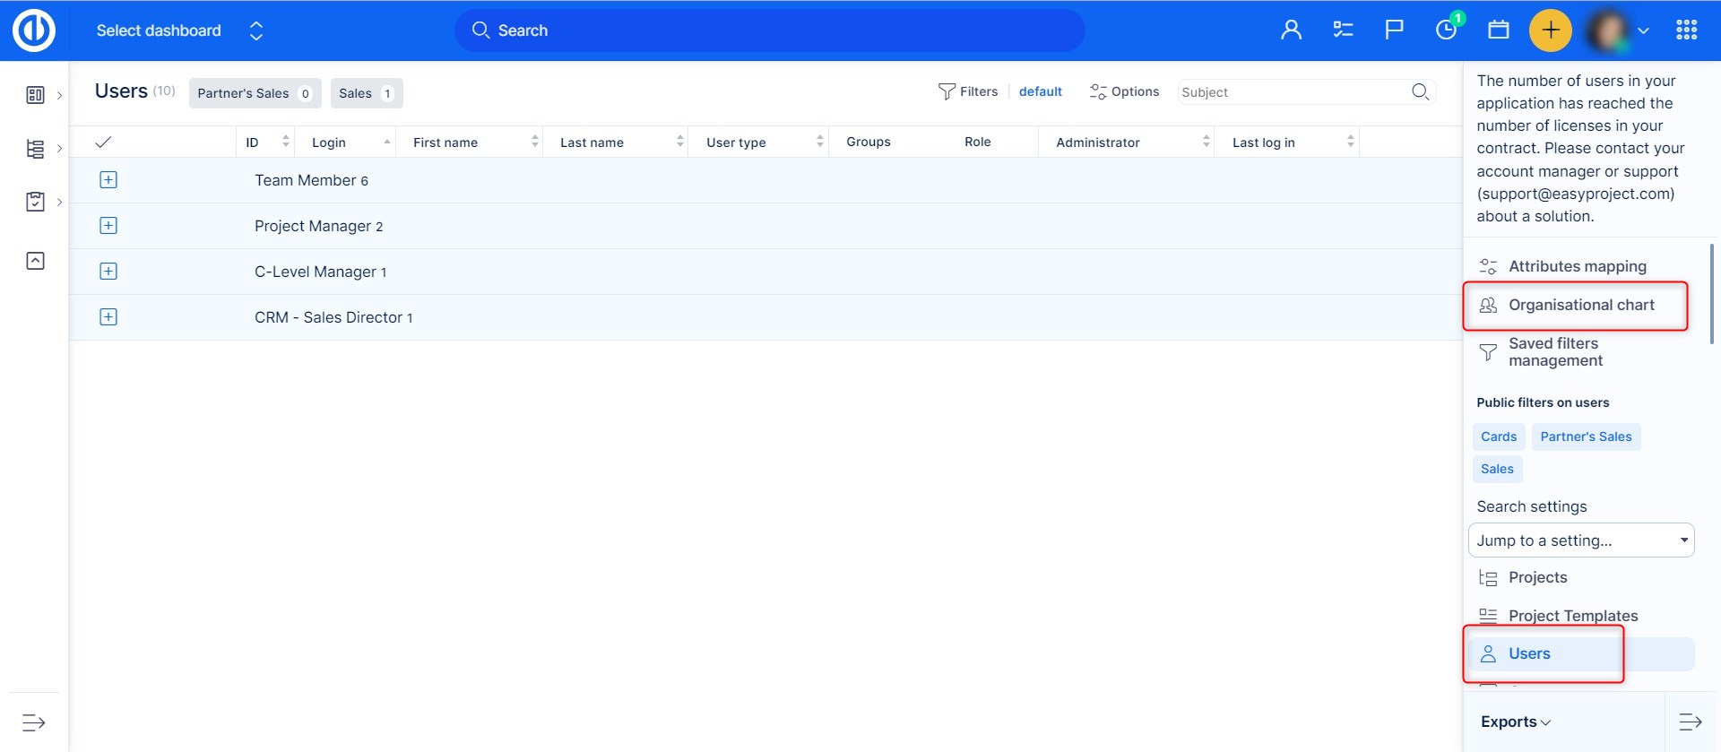Expand the Exports menu
This screenshot has width=1721, height=752.
click(1515, 722)
